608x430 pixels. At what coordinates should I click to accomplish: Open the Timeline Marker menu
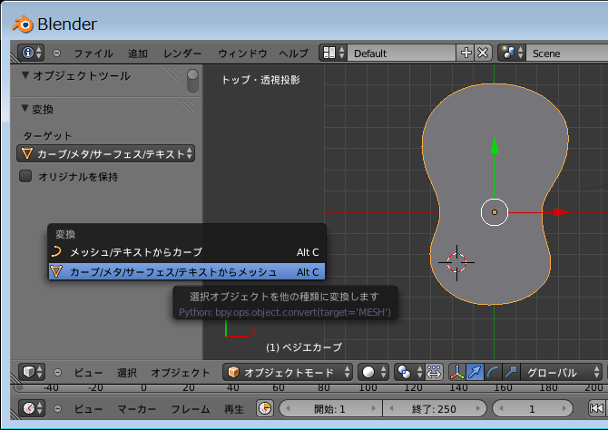tap(137, 408)
